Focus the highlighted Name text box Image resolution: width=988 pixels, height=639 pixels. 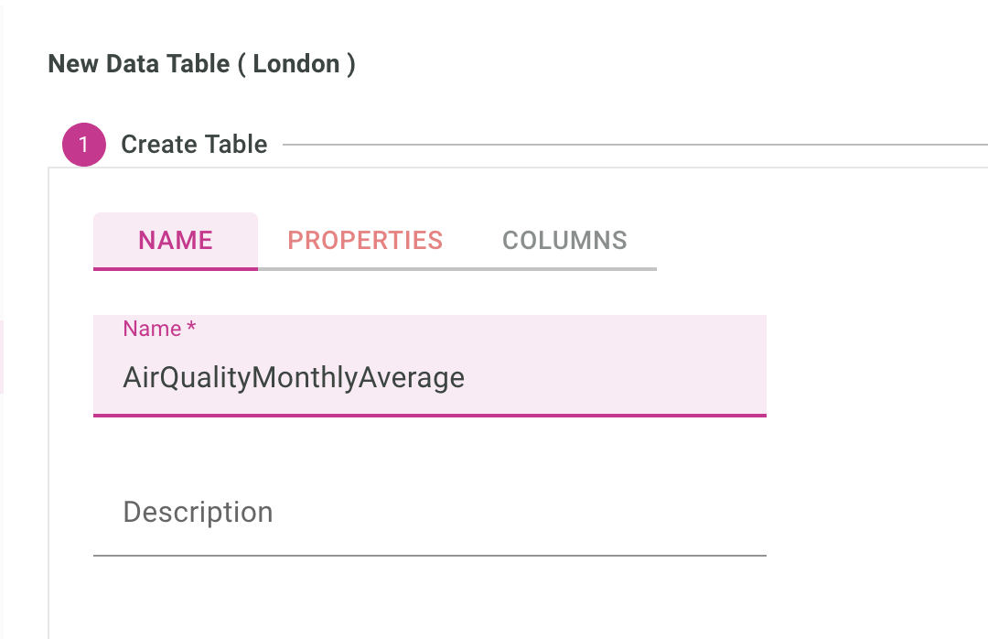point(430,376)
